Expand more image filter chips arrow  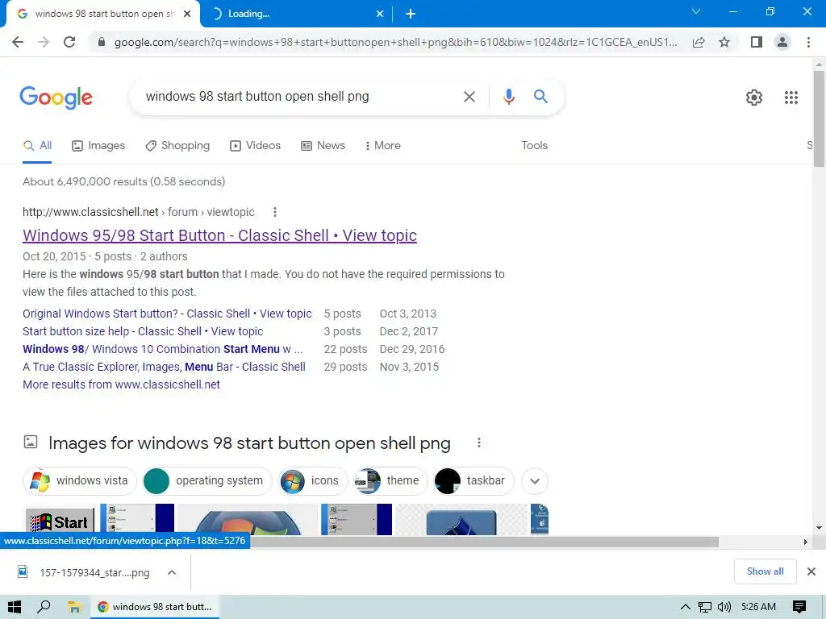(535, 481)
